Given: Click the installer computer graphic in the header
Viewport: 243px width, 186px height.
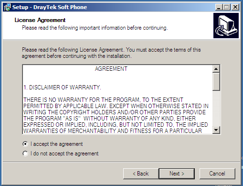Looking at the screenshot, I should [226, 26].
